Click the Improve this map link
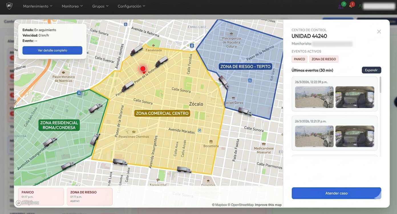 tap(268, 205)
